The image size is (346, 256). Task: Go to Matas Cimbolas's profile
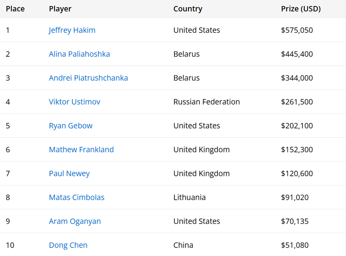77,197
